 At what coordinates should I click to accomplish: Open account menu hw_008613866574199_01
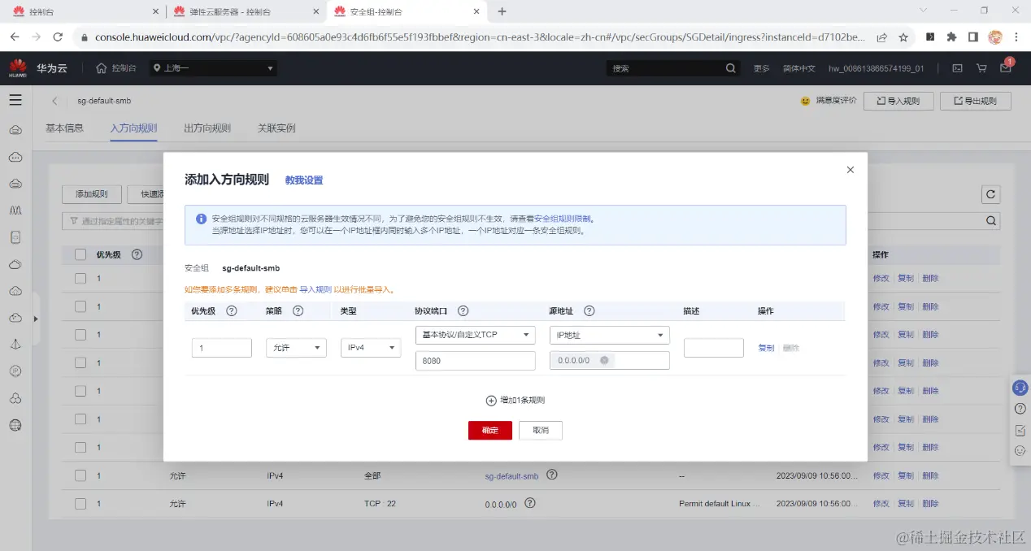click(x=876, y=68)
